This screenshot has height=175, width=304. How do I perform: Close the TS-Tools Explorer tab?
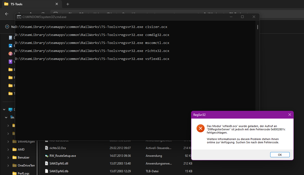tap(57, 4)
